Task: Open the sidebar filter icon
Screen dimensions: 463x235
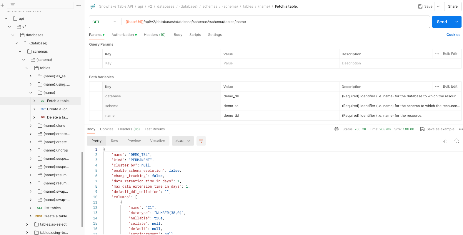Action: point(13,5)
